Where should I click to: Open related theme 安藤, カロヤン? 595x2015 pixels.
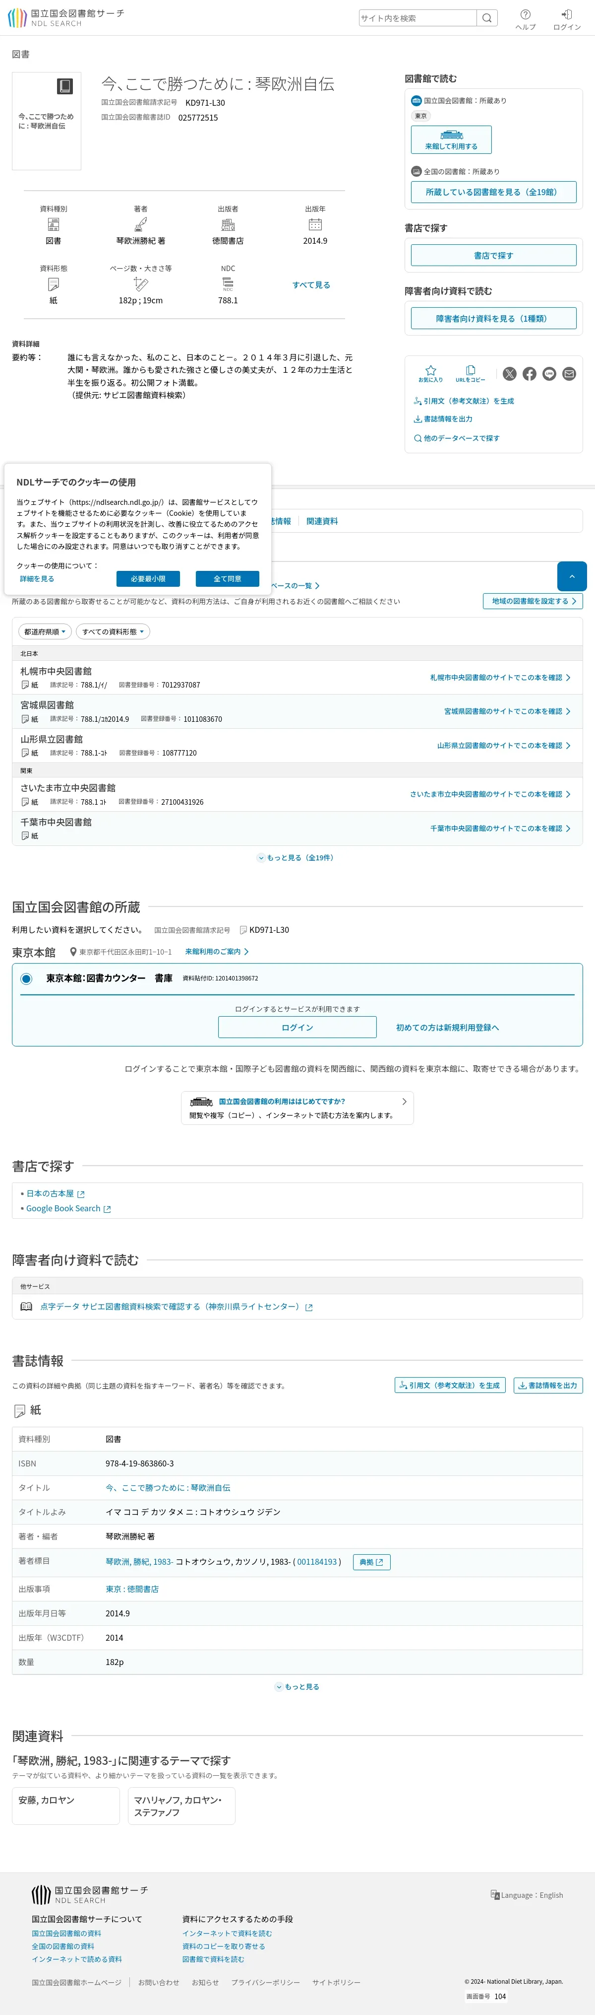pos(66,1806)
